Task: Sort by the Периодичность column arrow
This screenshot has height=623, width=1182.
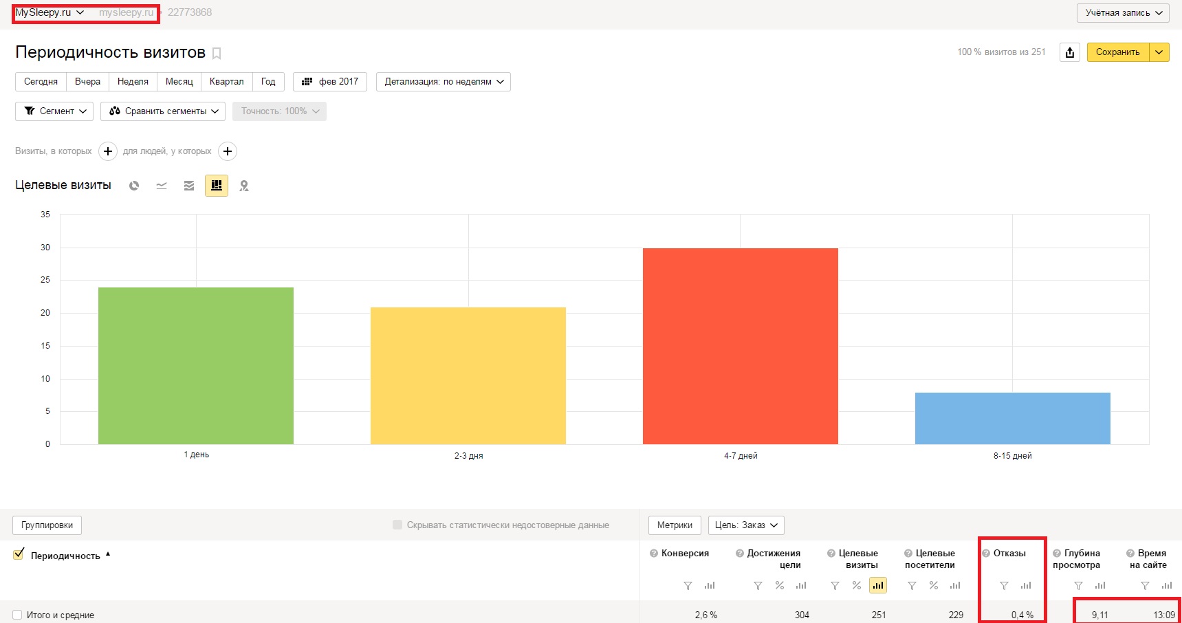Action: pos(108,554)
